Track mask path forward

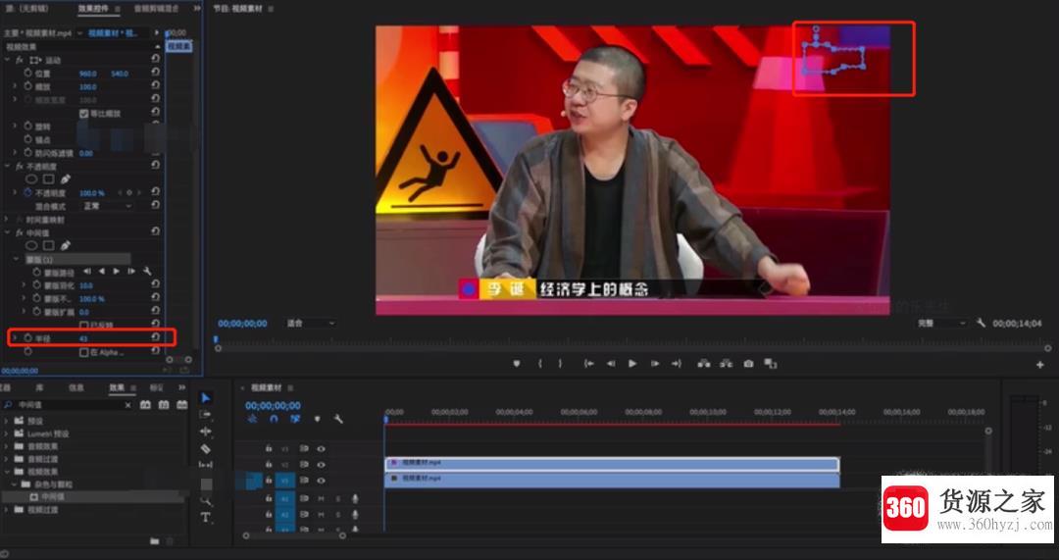click(116, 272)
